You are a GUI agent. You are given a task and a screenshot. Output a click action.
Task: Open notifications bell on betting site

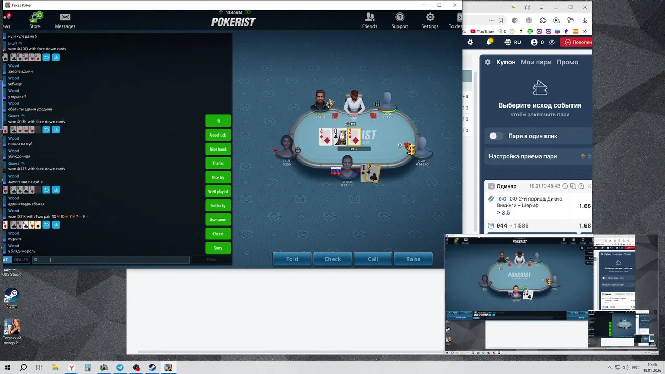489,42
